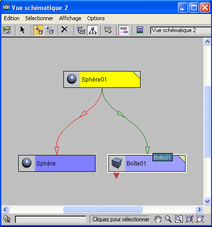Click the Pan hand tool icon
This screenshot has height=227, width=212.
click(x=158, y=219)
